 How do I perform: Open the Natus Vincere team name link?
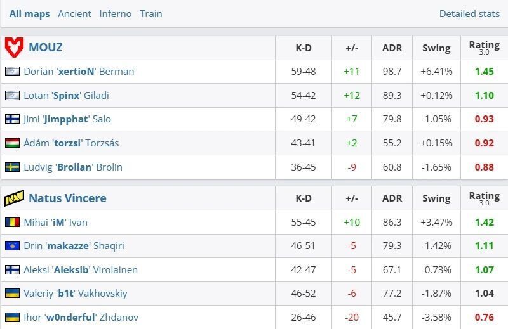67,198
